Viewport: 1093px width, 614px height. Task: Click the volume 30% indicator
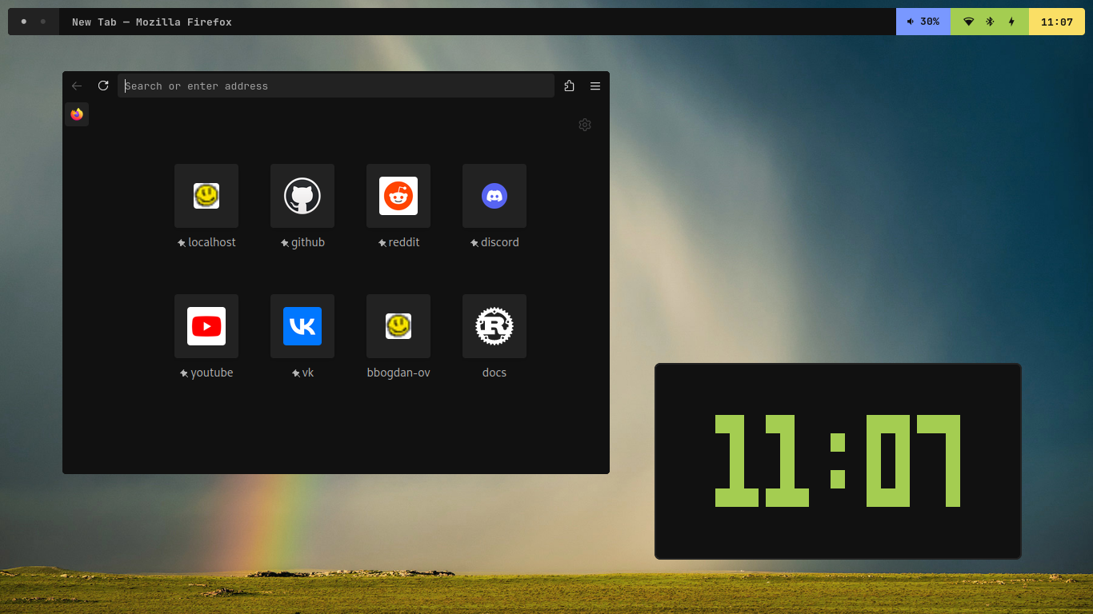(x=923, y=22)
